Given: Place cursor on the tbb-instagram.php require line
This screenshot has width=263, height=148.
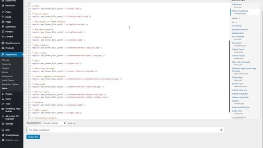Looking at the screenshot, I should click(x=67, y=87).
